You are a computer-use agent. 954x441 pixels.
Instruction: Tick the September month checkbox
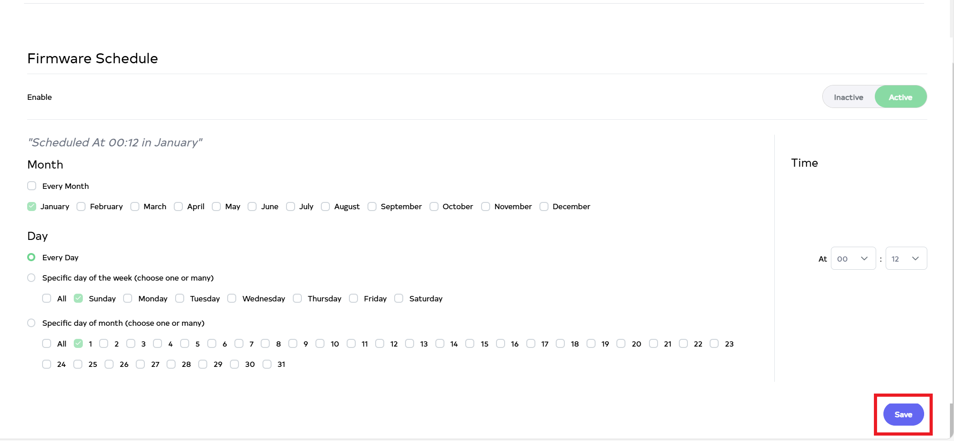pos(372,206)
